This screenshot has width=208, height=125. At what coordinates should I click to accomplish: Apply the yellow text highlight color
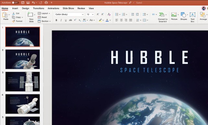pyautogui.click(x=100, y=20)
